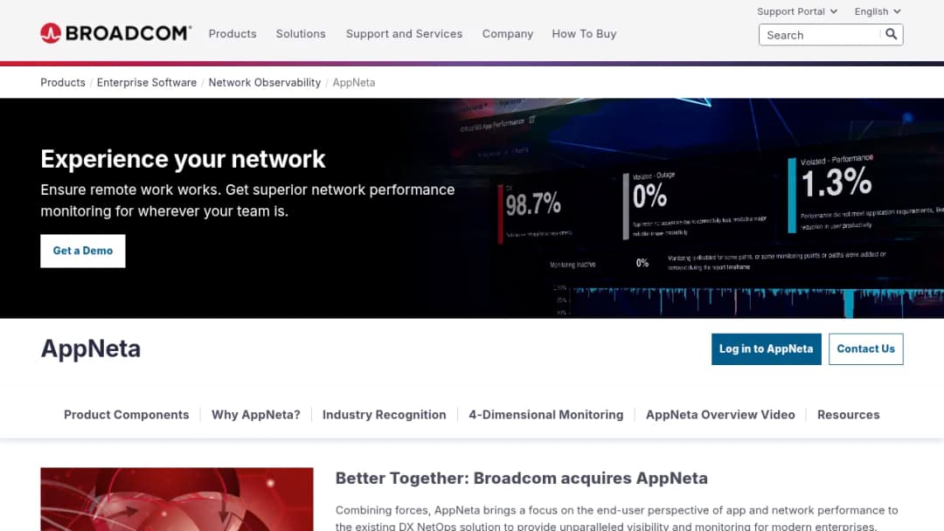Viewport: 944px width, 531px height.
Task: Select the Resources tab
Action: click(x=848, y=414)
